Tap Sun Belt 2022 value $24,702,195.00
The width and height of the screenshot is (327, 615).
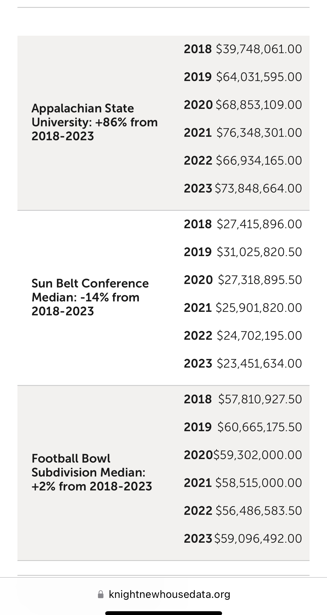(x=259, y=336)
